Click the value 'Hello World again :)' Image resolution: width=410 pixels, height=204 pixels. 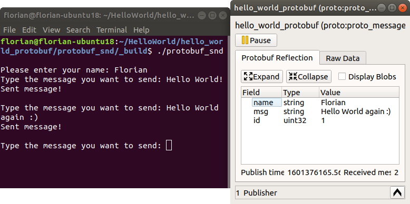point(356,111)
